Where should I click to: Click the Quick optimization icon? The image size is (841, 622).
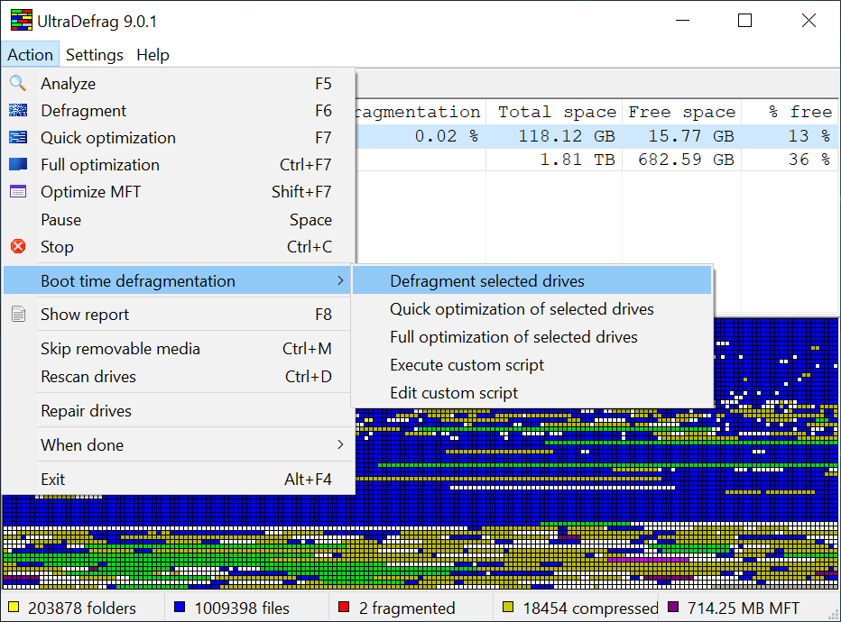point(18,138)
